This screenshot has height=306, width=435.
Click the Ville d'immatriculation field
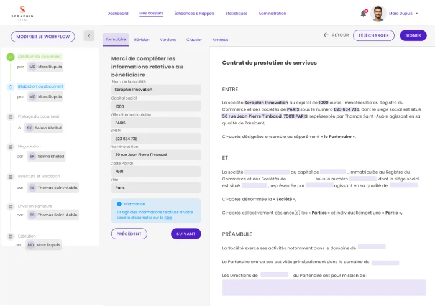pos(156,123)
